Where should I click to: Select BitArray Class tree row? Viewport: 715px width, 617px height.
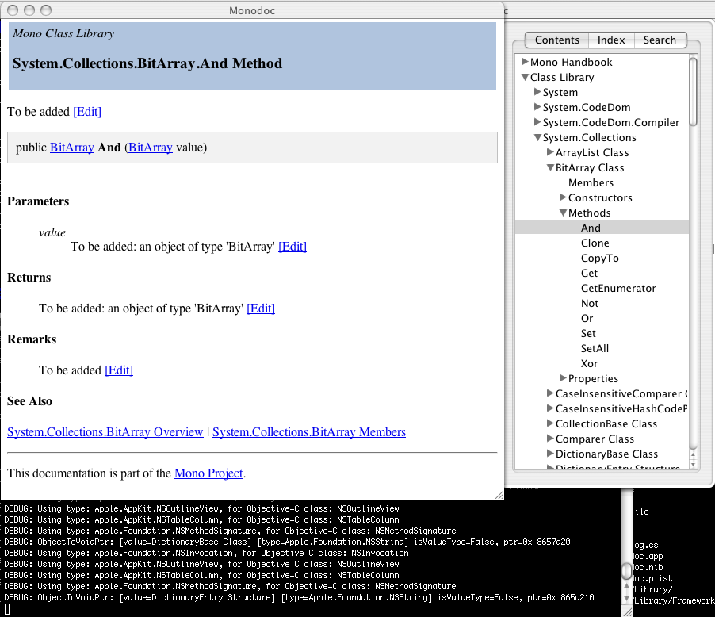point(602,167)
